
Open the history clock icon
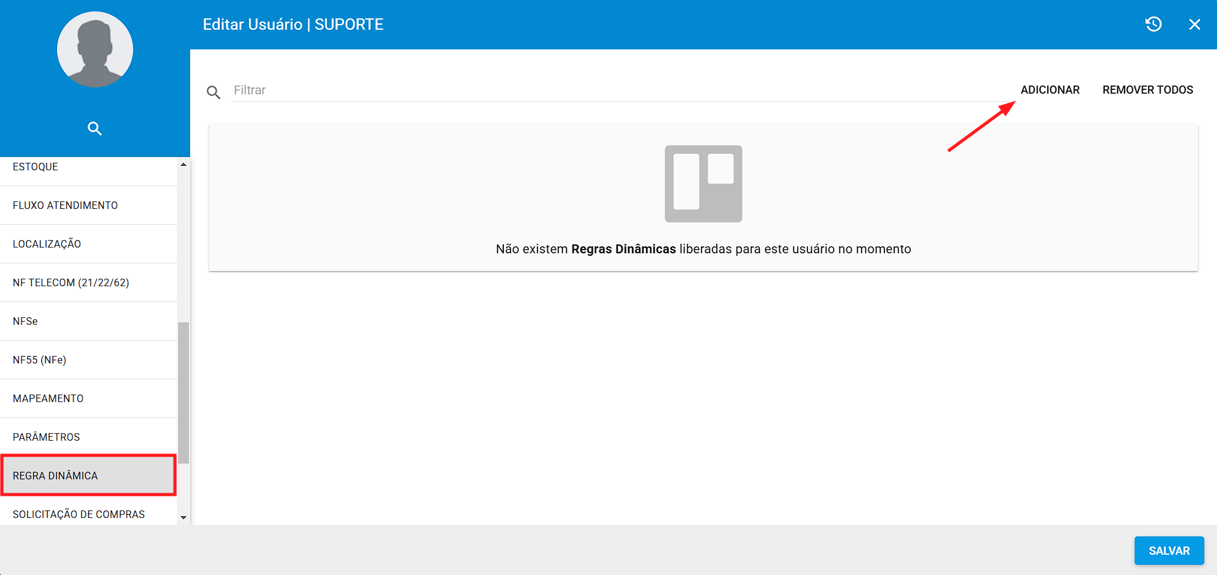point(1153,24)
